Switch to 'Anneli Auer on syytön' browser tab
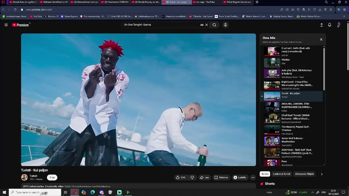 [23, 2]
